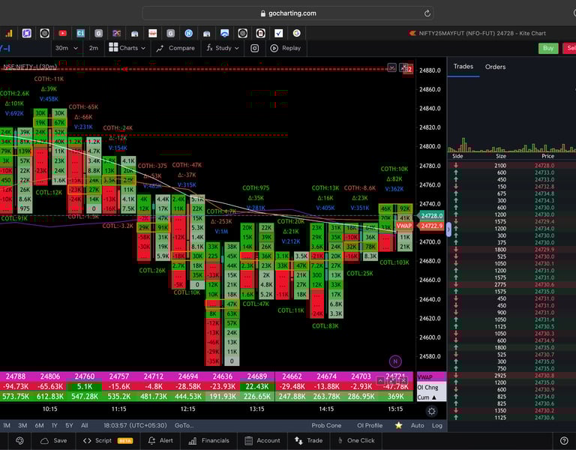Select the 1M range
This screenshot has width=576, height=450.
7,425
